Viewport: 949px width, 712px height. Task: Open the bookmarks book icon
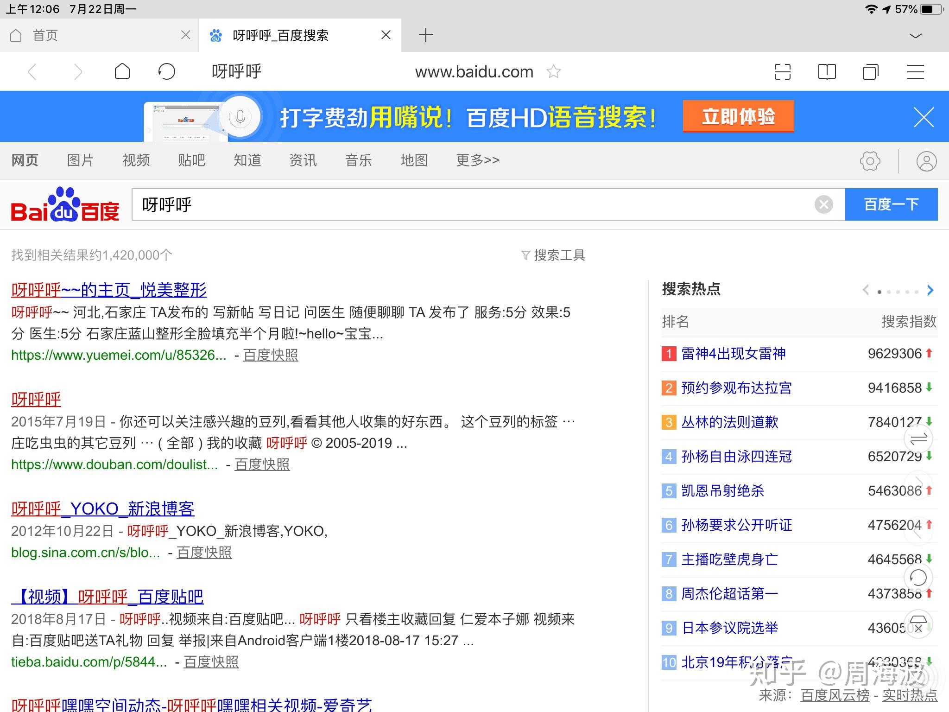827,72
